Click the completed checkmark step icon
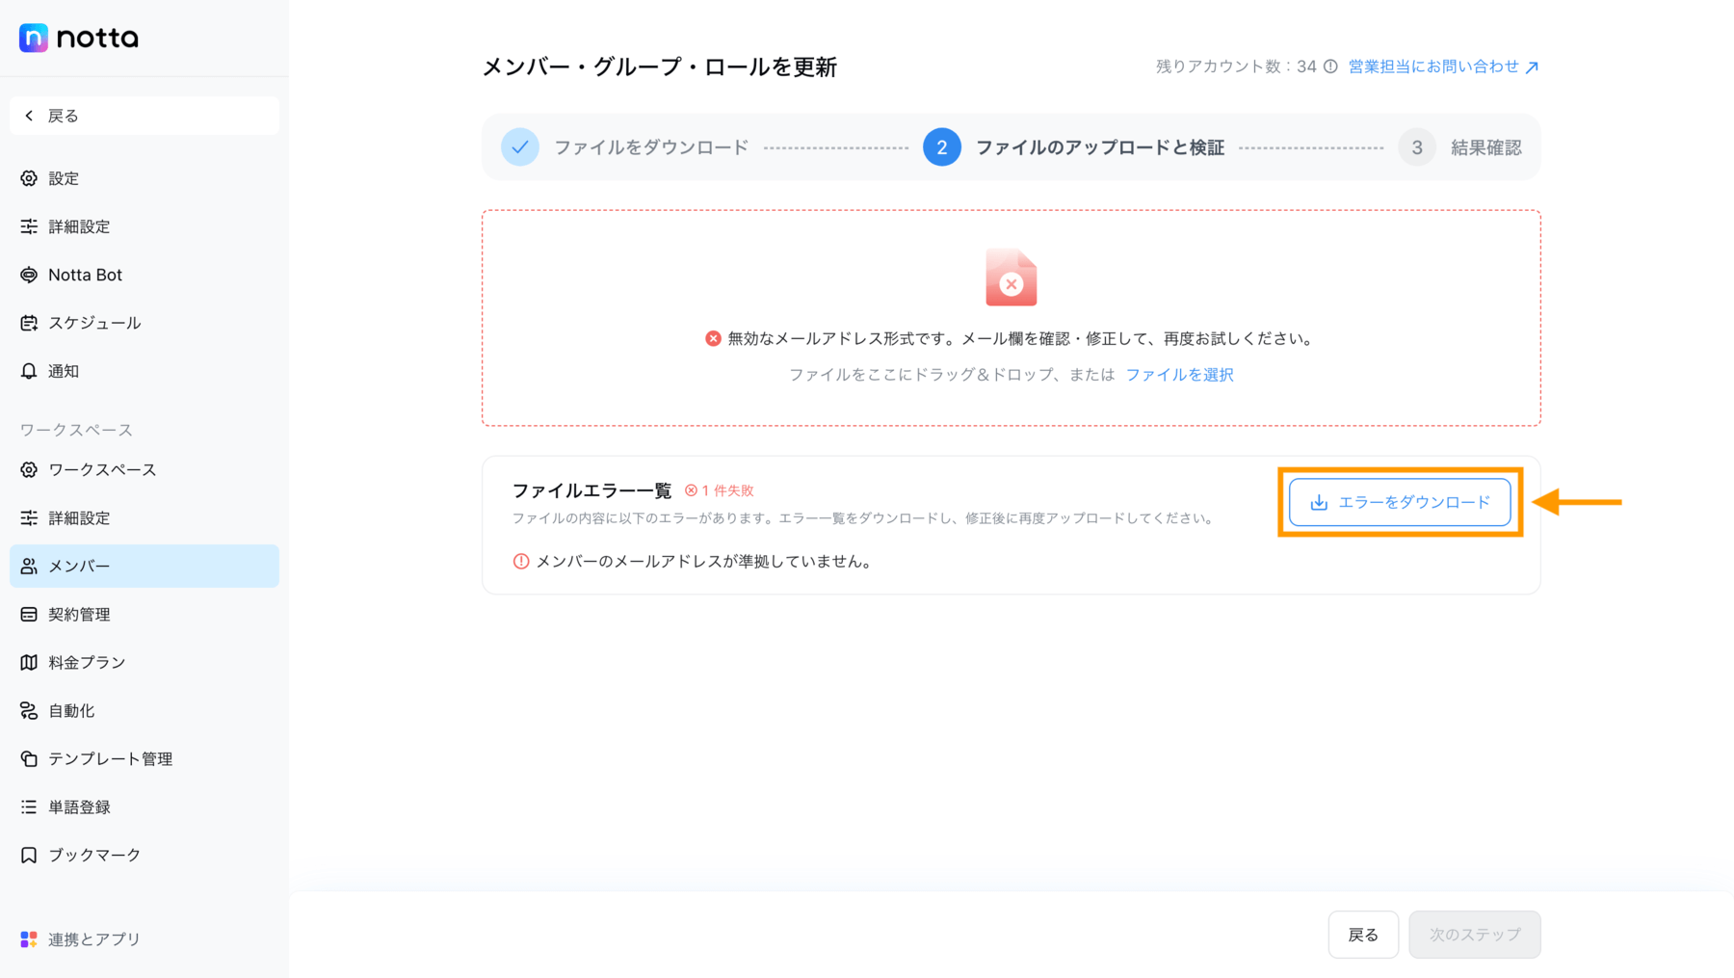This screenshot has height=978, width=1734. 520,147
